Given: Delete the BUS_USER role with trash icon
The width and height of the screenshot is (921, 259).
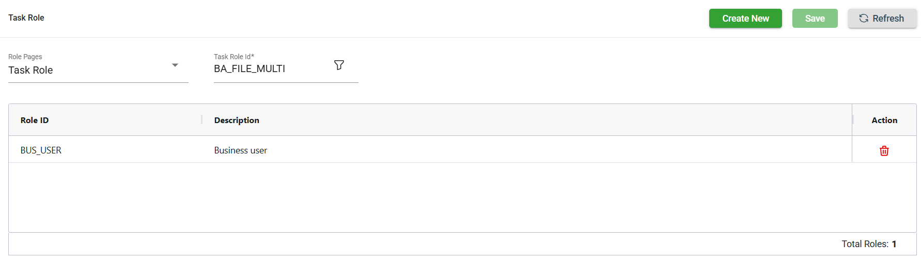Looking at the screenshot, I should point(884,151).
